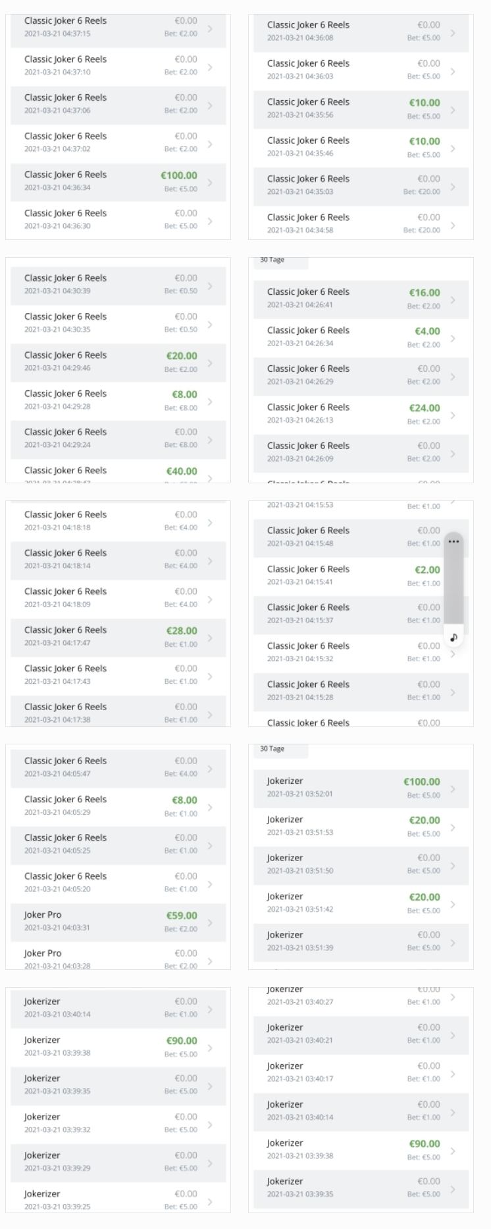Viewport: 491px width, 1229px height.
Task: Select the Classic Joker 04:05:29 €8.00 entry
Action: click(x=118, y=806)
